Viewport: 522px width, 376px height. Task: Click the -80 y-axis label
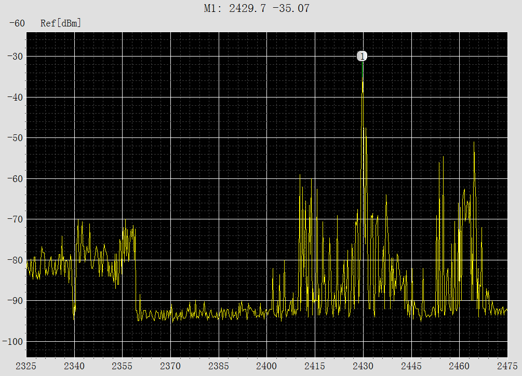[x=15, y=260]
